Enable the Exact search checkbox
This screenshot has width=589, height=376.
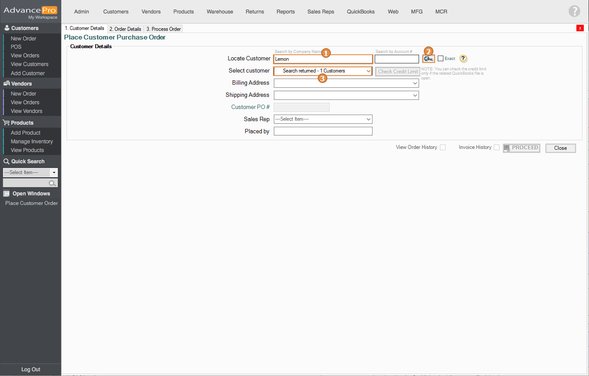point(441,59)
